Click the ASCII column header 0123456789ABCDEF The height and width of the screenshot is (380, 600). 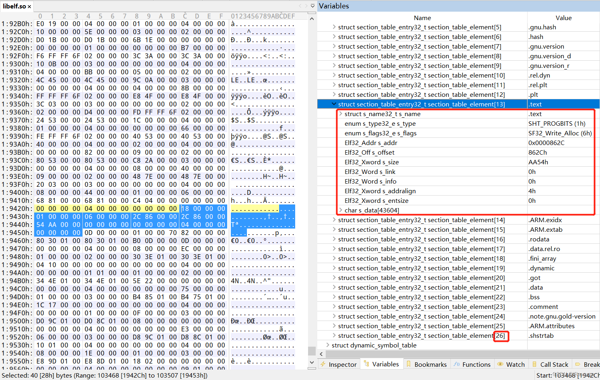click(x=263, y=16)
